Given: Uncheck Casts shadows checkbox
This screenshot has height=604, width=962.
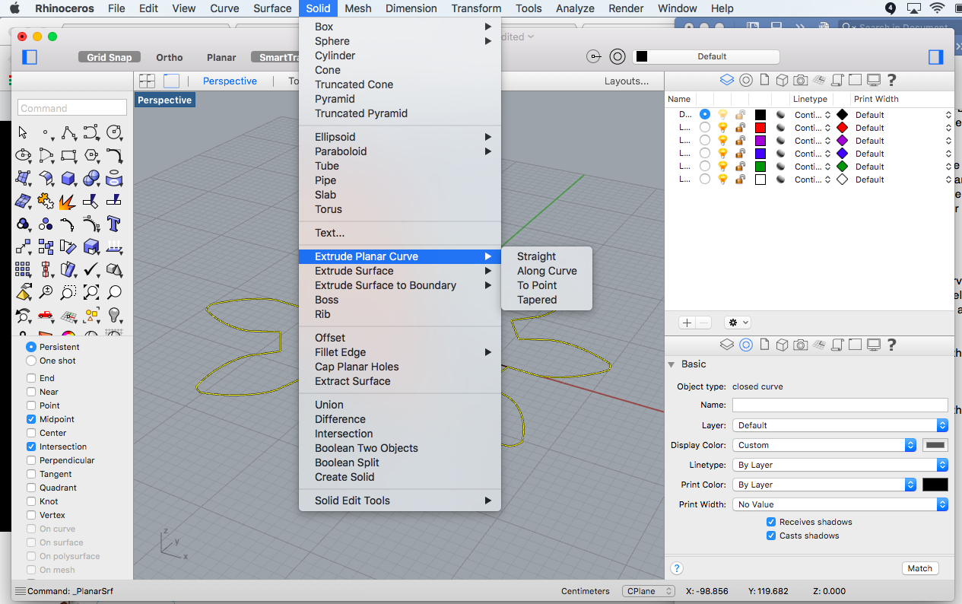Looking at the screenshot, I should 771,536.
